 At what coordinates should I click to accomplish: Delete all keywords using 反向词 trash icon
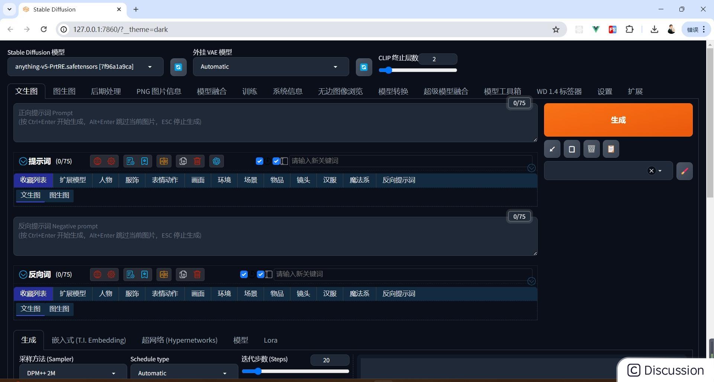(x=197, y=274)
